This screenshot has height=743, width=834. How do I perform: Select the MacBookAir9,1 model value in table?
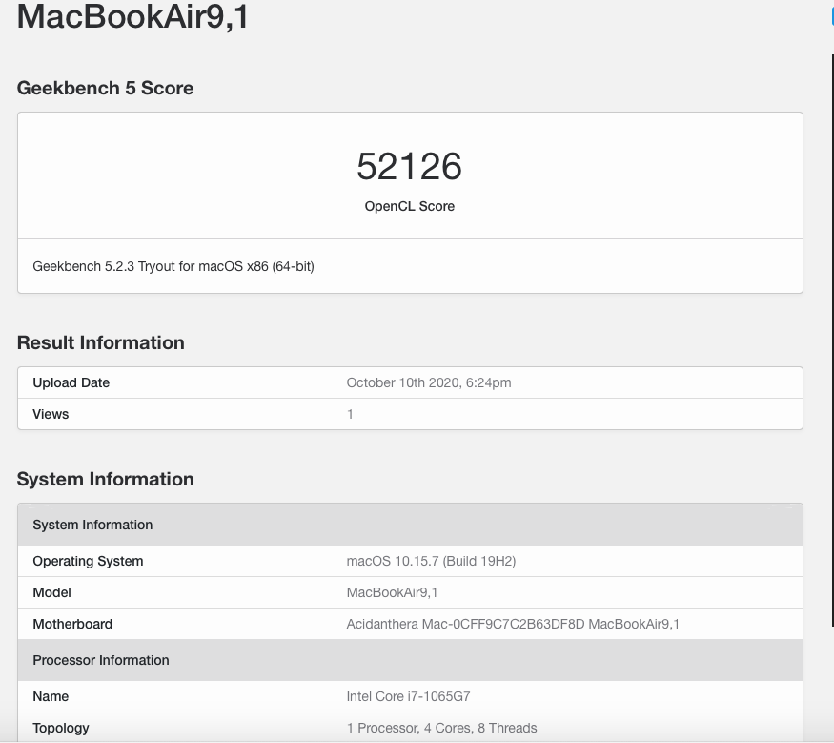[x=392, y=592]
